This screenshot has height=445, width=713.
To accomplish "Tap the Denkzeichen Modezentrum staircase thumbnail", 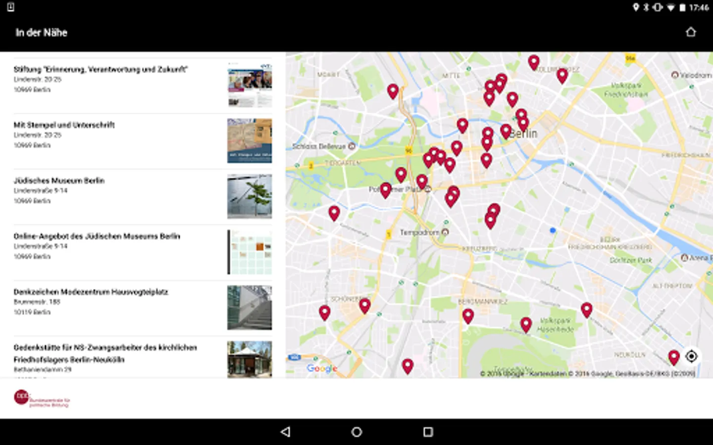I will (250, 308).
